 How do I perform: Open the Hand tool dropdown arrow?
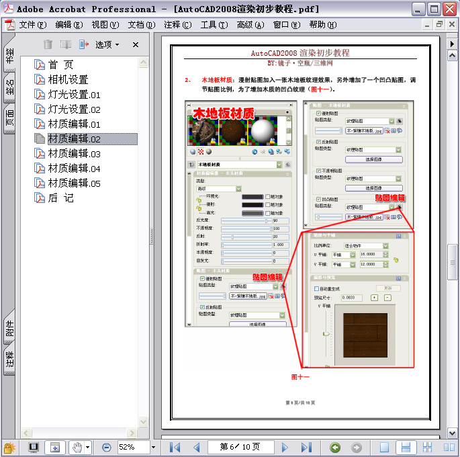[x=88, y=448]
